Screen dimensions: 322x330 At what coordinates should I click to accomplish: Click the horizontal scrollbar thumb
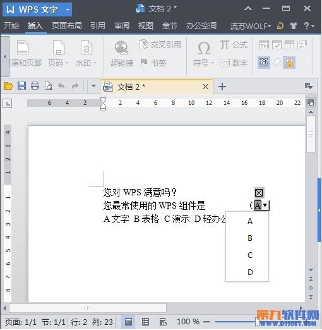point(88,309)
